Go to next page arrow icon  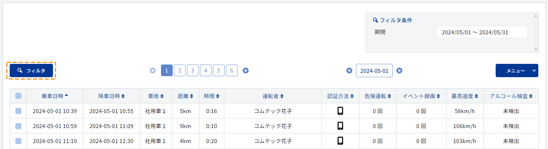coord(246,71)
